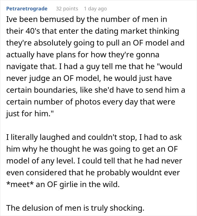
Task: Click the phrase "their 40's" in the comment
Action: pos(23,31)
